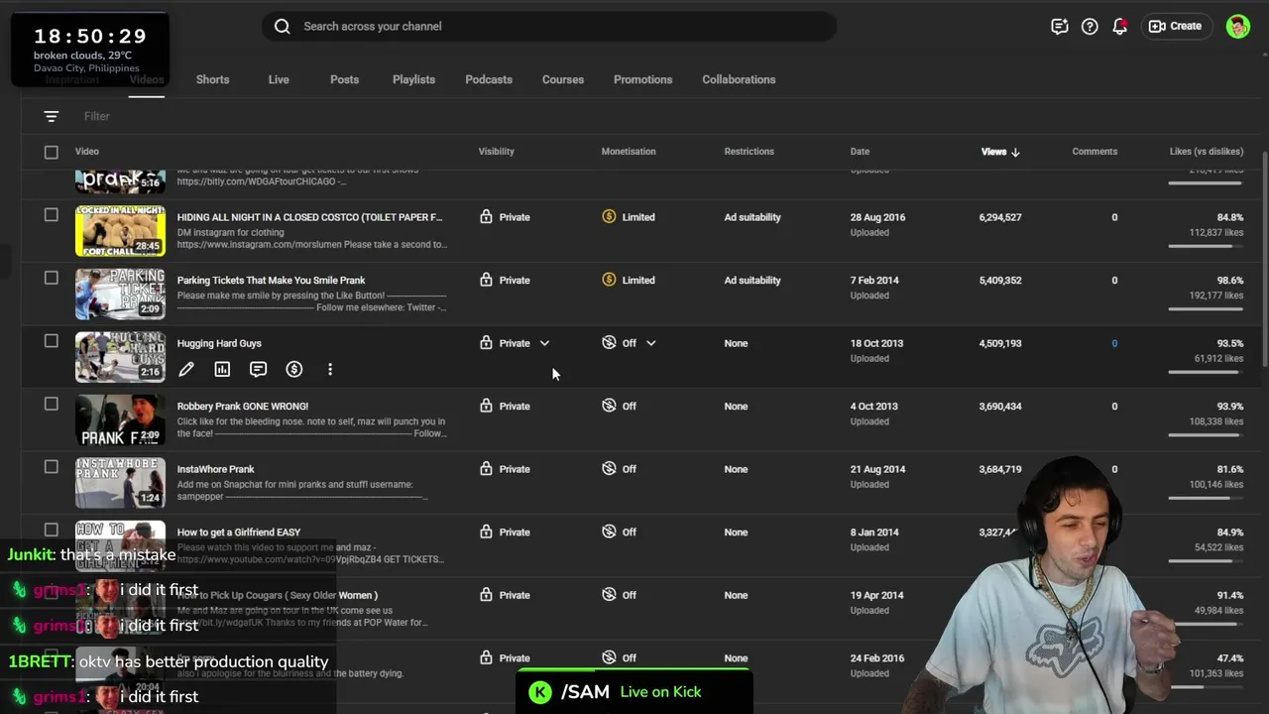Click lock icon on How to get a Girlfriend row
Viewport: 1269px width, 714px height.
[486, 532]
